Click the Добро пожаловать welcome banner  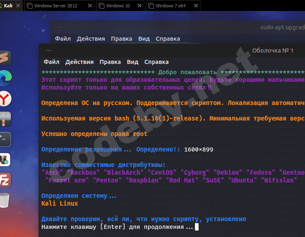187,72
